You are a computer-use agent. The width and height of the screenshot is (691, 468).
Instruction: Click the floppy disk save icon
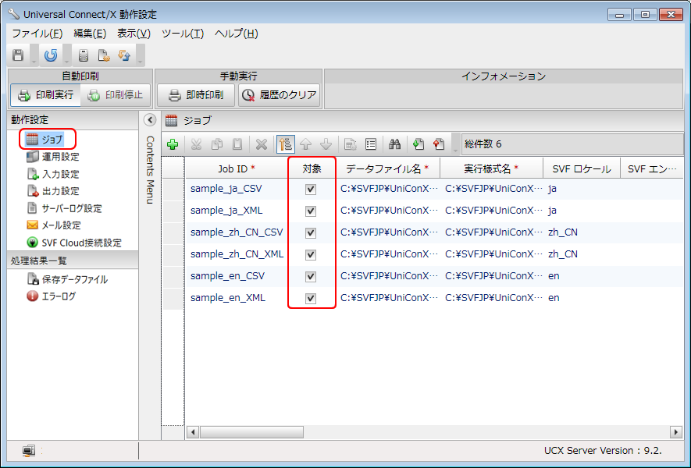[x=18, y=55]
